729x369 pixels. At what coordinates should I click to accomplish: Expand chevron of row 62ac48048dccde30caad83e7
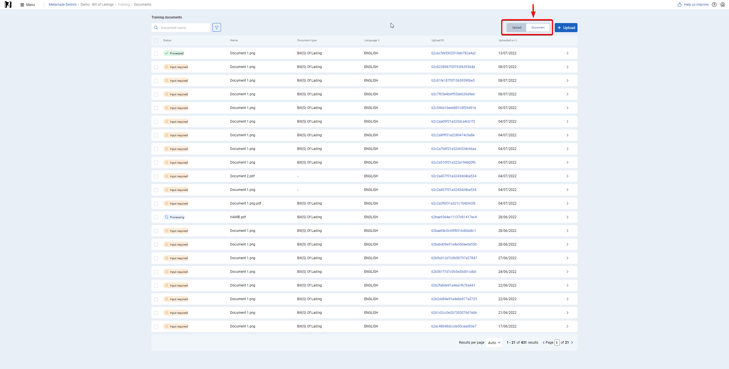[x=567, y=326]
